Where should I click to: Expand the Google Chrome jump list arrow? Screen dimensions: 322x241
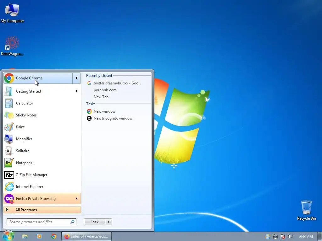click(77, 78)
